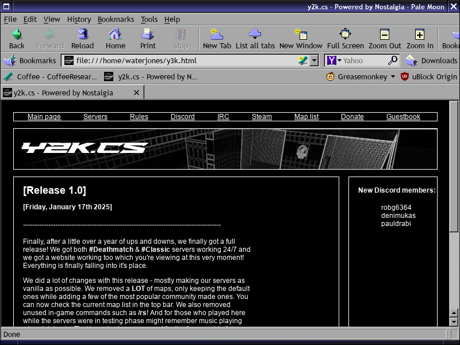Viewport: 460px width, 345px height.
Task: Click the Back navigation button
Action: 17,39
